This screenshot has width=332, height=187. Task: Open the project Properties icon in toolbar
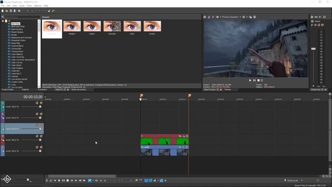click(x=19, y=11)
